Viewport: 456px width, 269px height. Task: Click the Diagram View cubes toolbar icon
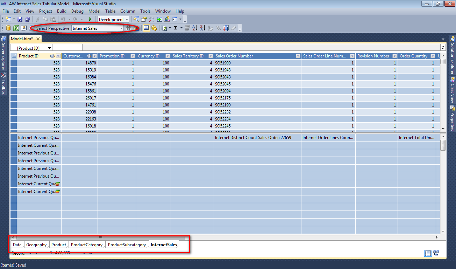pyautogui.click(x=154, y=28)
